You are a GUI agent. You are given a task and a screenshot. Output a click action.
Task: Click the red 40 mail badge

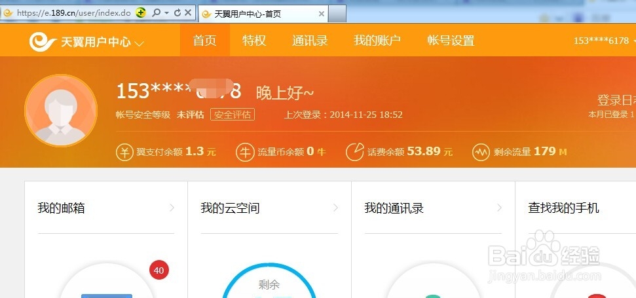tap(159, 270)
